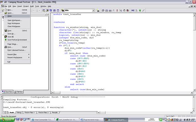Choose Save All in the File menu
Viewport: 196px width, 122px height.
[x=17, y=37]
